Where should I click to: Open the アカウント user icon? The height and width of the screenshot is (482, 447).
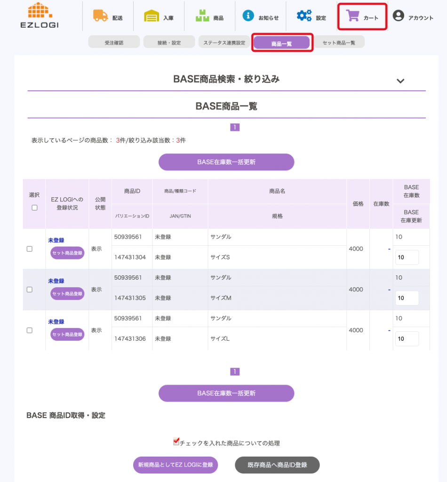[x=398, y=16]
